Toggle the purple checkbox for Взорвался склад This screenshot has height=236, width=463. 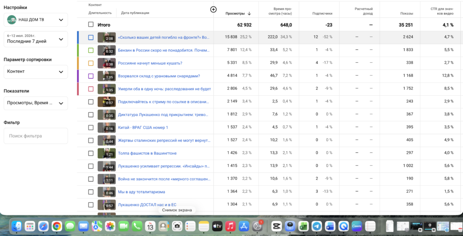click(x=91, y=76)
